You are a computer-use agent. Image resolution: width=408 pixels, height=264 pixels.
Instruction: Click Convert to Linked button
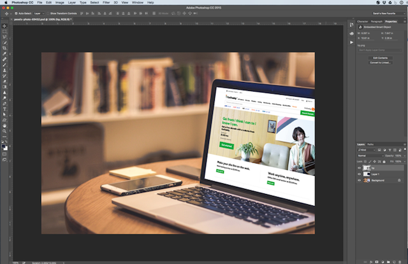(x=380, y=62)
